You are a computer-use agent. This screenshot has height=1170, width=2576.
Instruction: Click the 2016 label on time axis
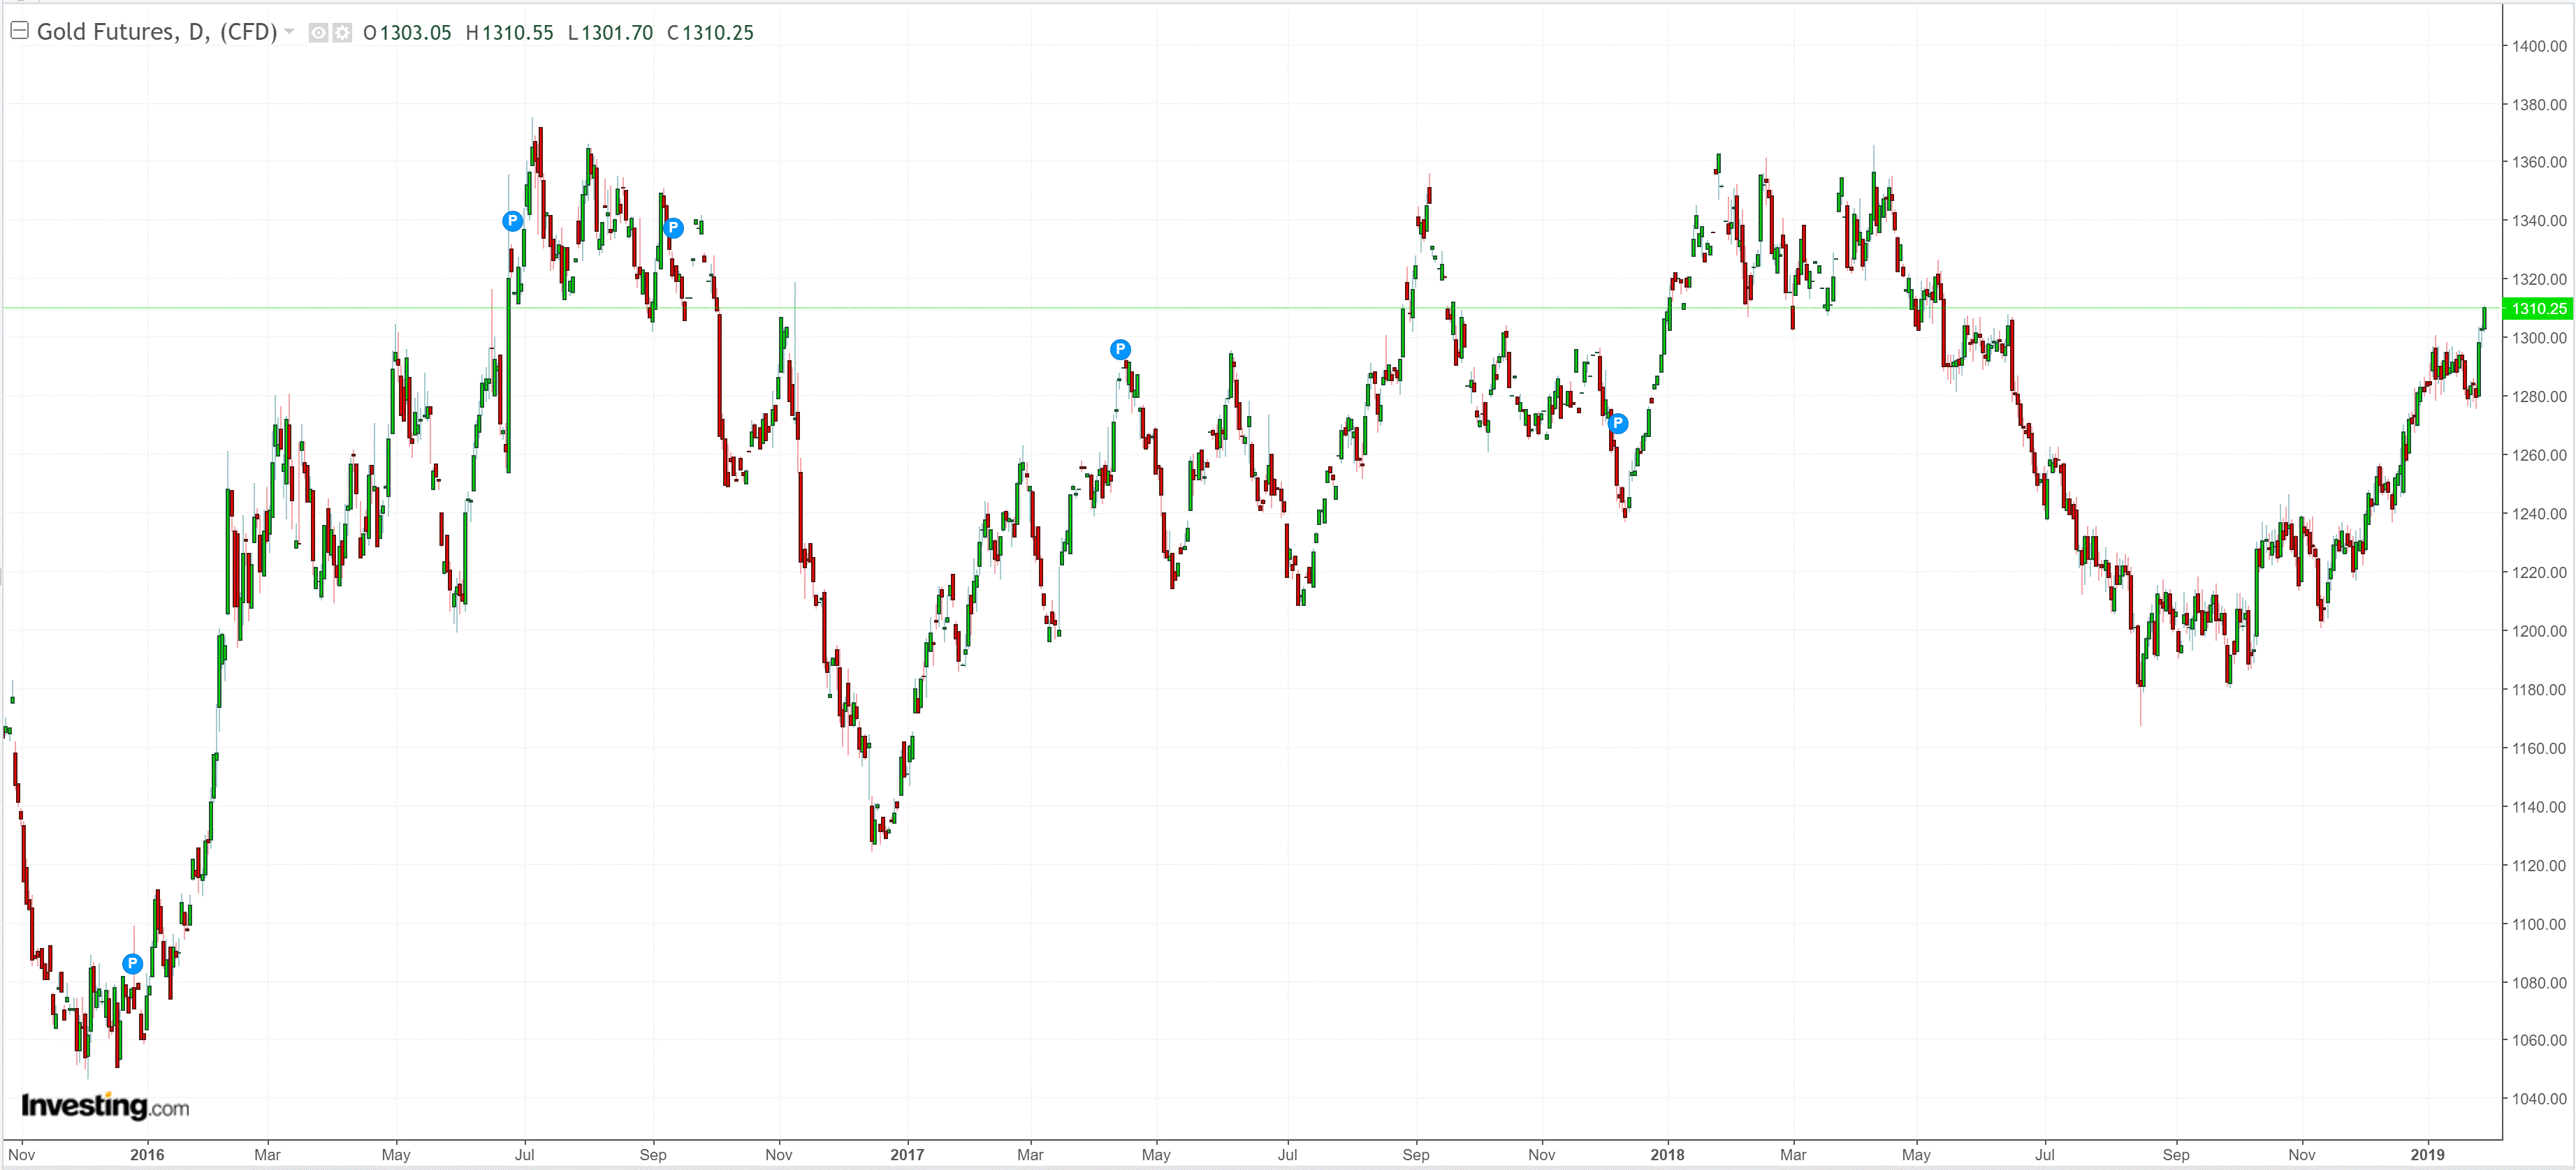[147, 1154]
